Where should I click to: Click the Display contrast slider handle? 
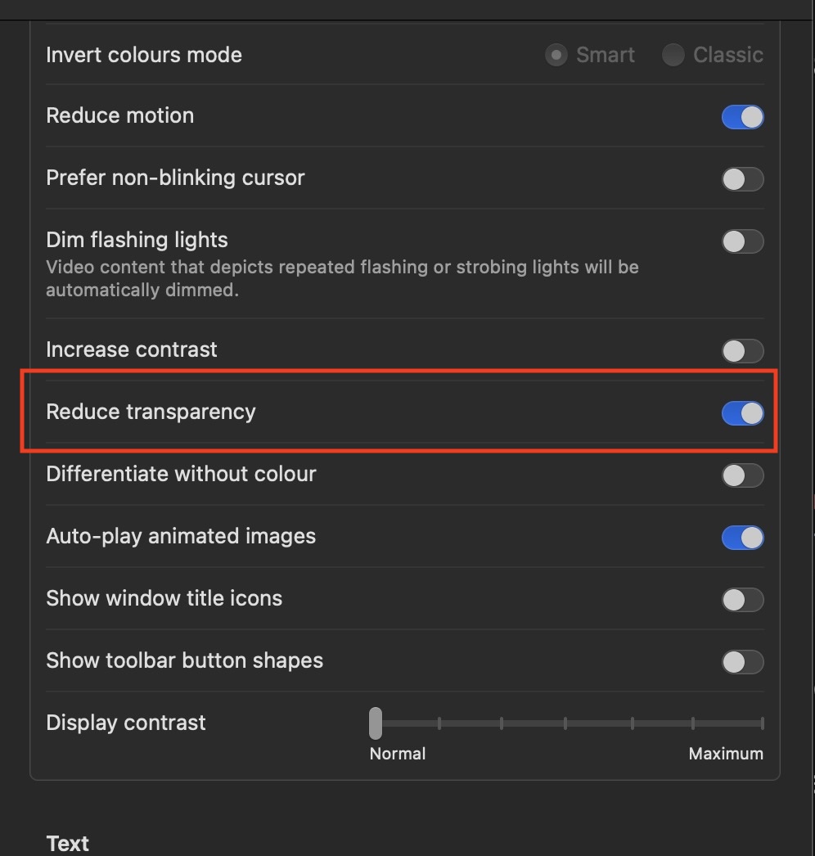click(376, 723)
